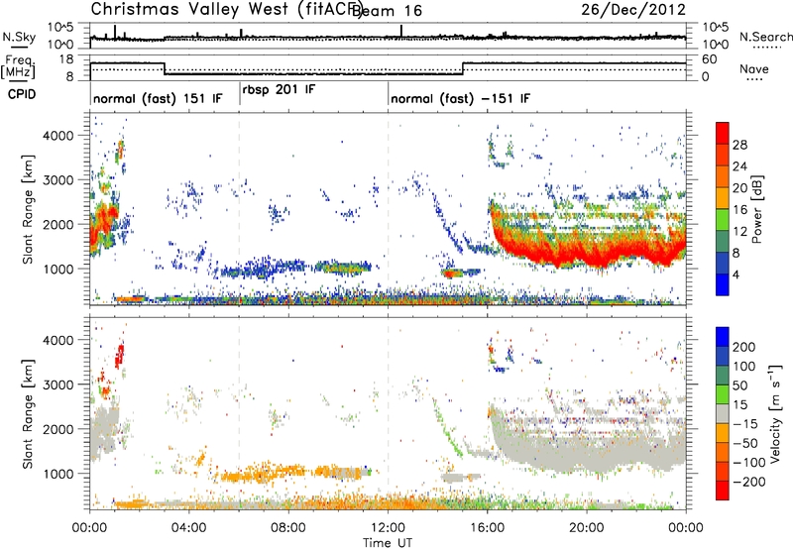
Task: Click the '08:00' time axis tick
Action: (288, 528)
